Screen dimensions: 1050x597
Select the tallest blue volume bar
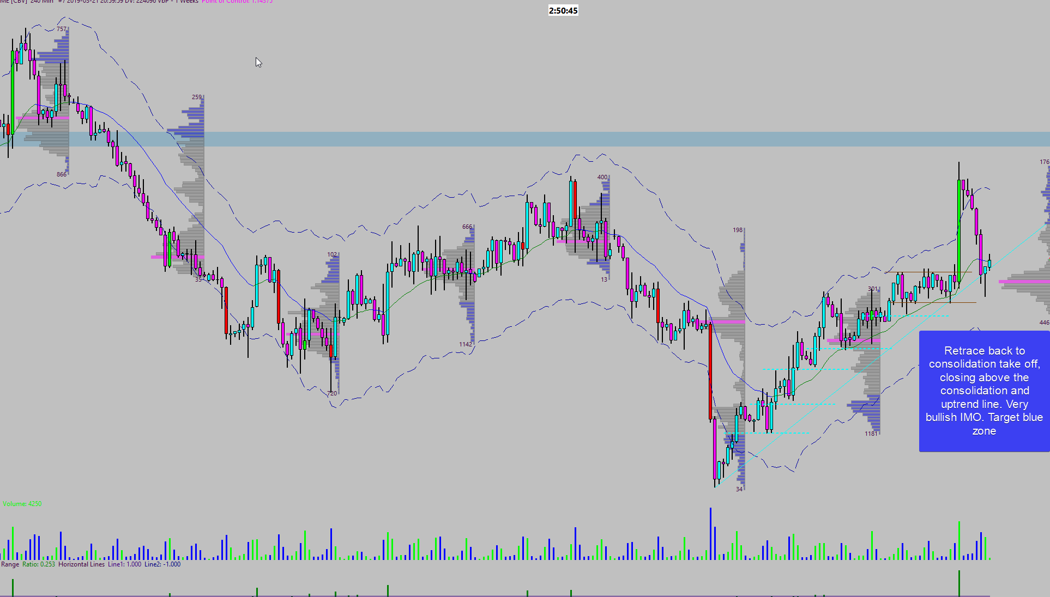tap(710, 534)
